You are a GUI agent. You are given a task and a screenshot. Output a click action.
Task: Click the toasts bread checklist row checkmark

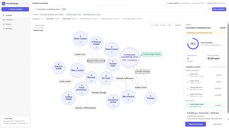coord(188,82)
